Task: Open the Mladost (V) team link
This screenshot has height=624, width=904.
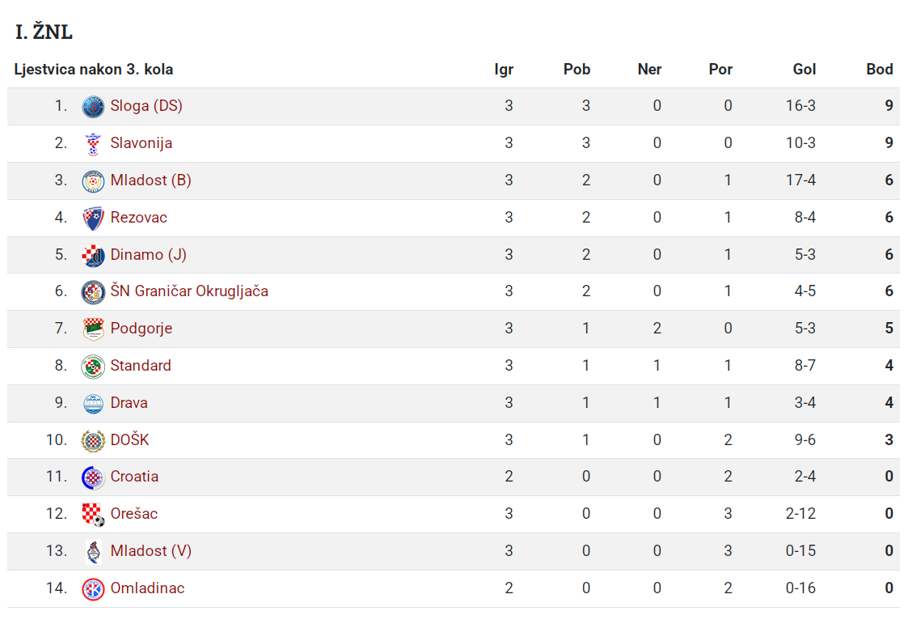Action: click(151, 550)
